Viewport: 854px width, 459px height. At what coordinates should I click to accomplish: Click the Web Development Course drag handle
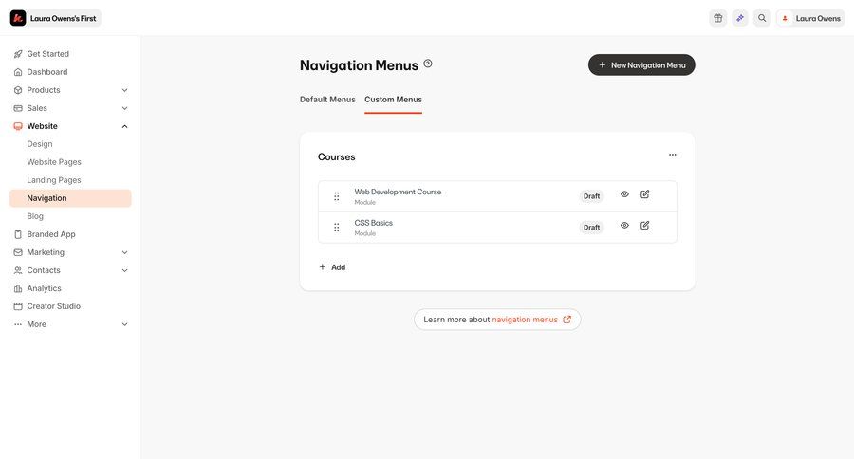click(337, 196)
